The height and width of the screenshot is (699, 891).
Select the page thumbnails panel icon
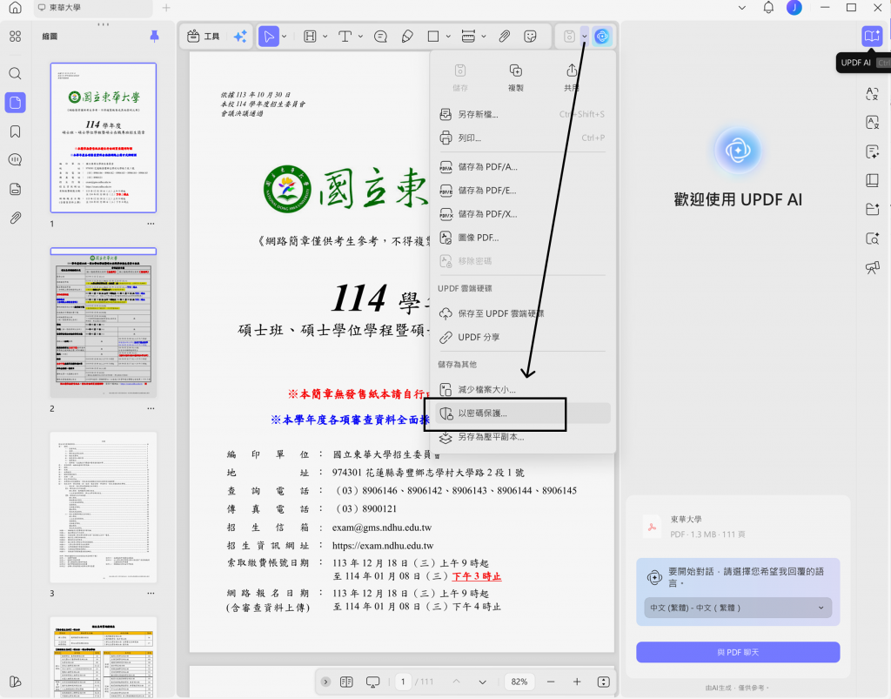[16, 103]
